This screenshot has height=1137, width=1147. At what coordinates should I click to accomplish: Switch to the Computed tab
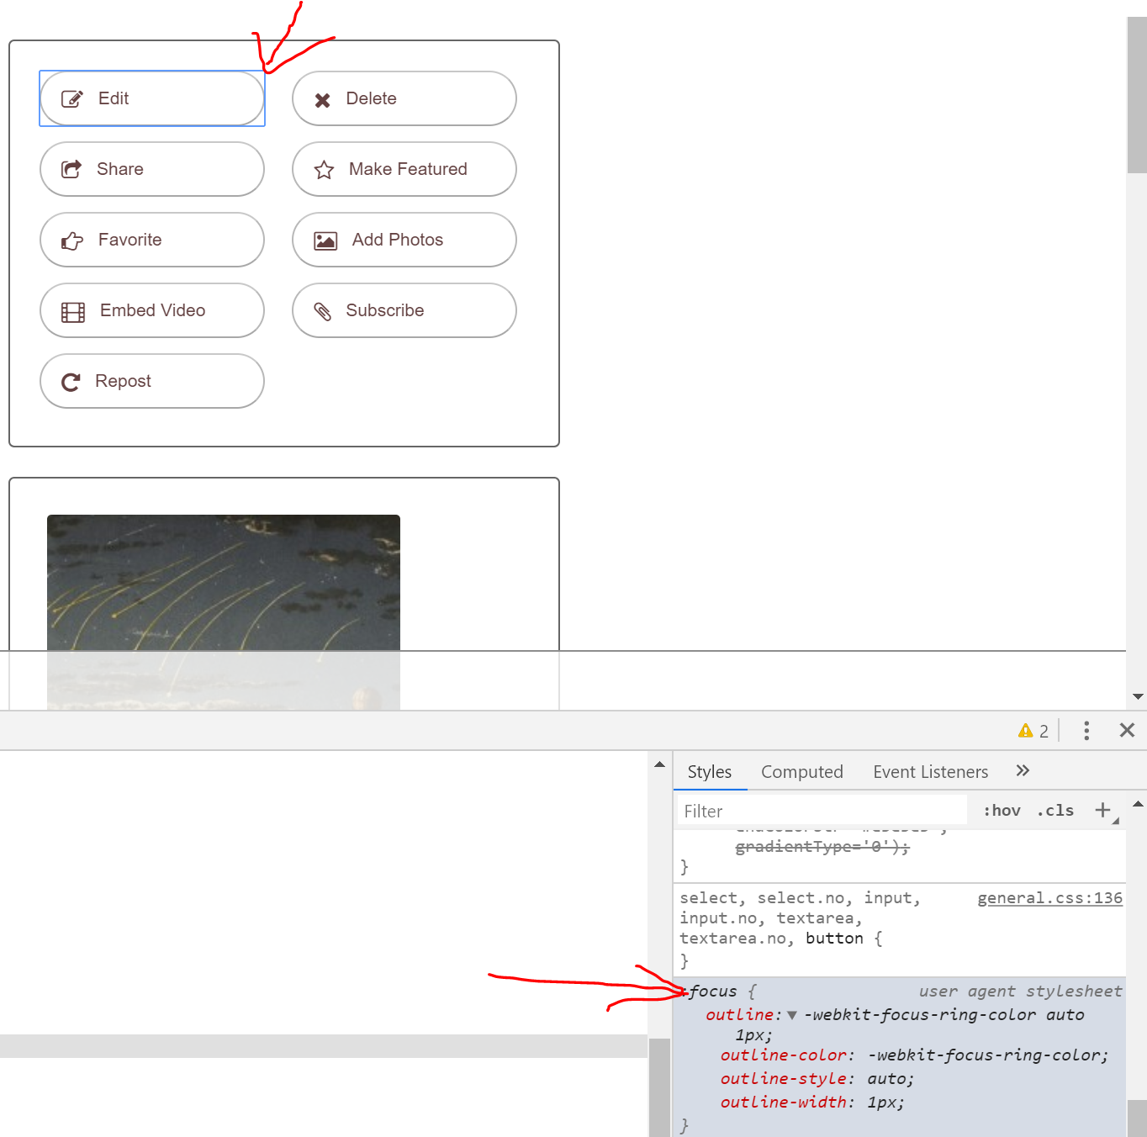point(801,772)
